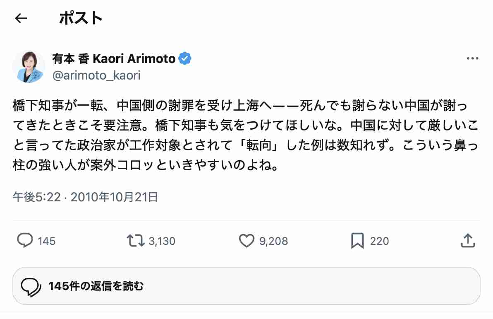Viewport: 493px width, 319px height.
Task: Bookmark this post
Action: click(358, 240)
